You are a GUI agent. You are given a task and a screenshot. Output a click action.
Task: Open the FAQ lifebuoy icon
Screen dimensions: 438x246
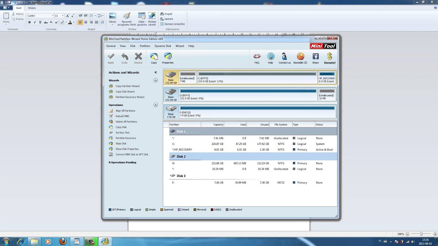pyautogui.click(x=257, y=58)
